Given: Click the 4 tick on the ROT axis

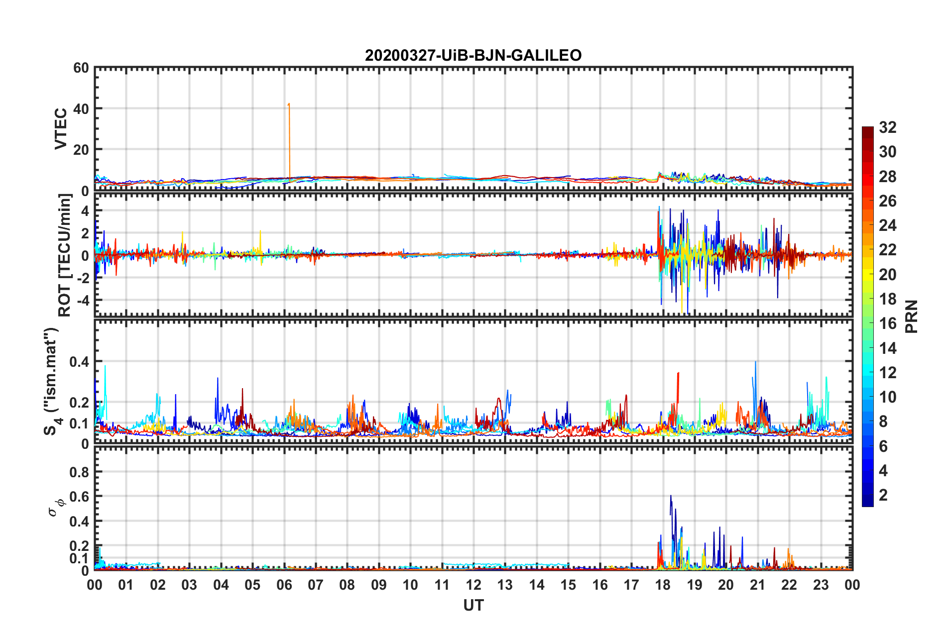Looking at the screenshot, I should (86, 211).
